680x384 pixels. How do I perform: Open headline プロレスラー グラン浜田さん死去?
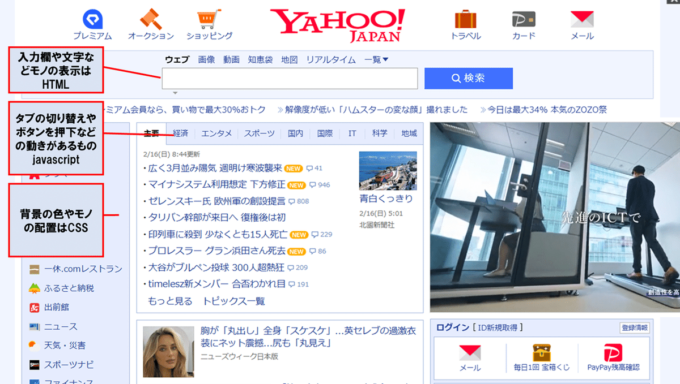[x=217, y=251]
